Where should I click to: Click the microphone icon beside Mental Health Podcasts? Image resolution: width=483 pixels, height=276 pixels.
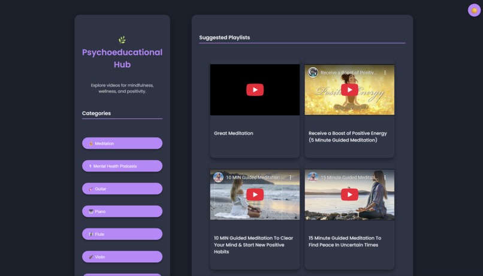click(90, 166)
